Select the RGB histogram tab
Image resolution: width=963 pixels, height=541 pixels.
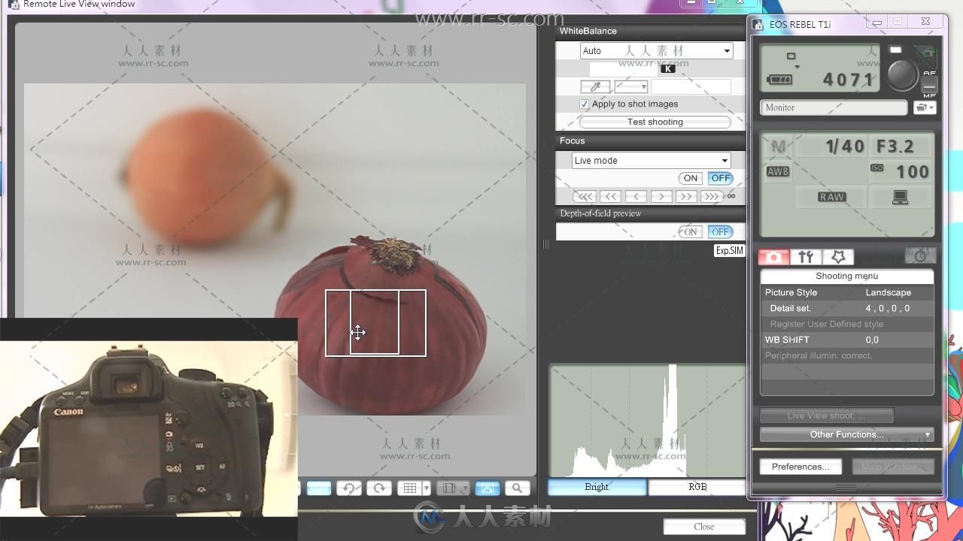[697, 487]
